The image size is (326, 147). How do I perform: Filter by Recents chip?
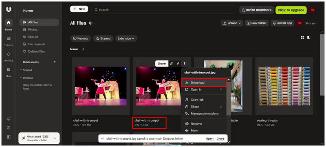[81, 38]
